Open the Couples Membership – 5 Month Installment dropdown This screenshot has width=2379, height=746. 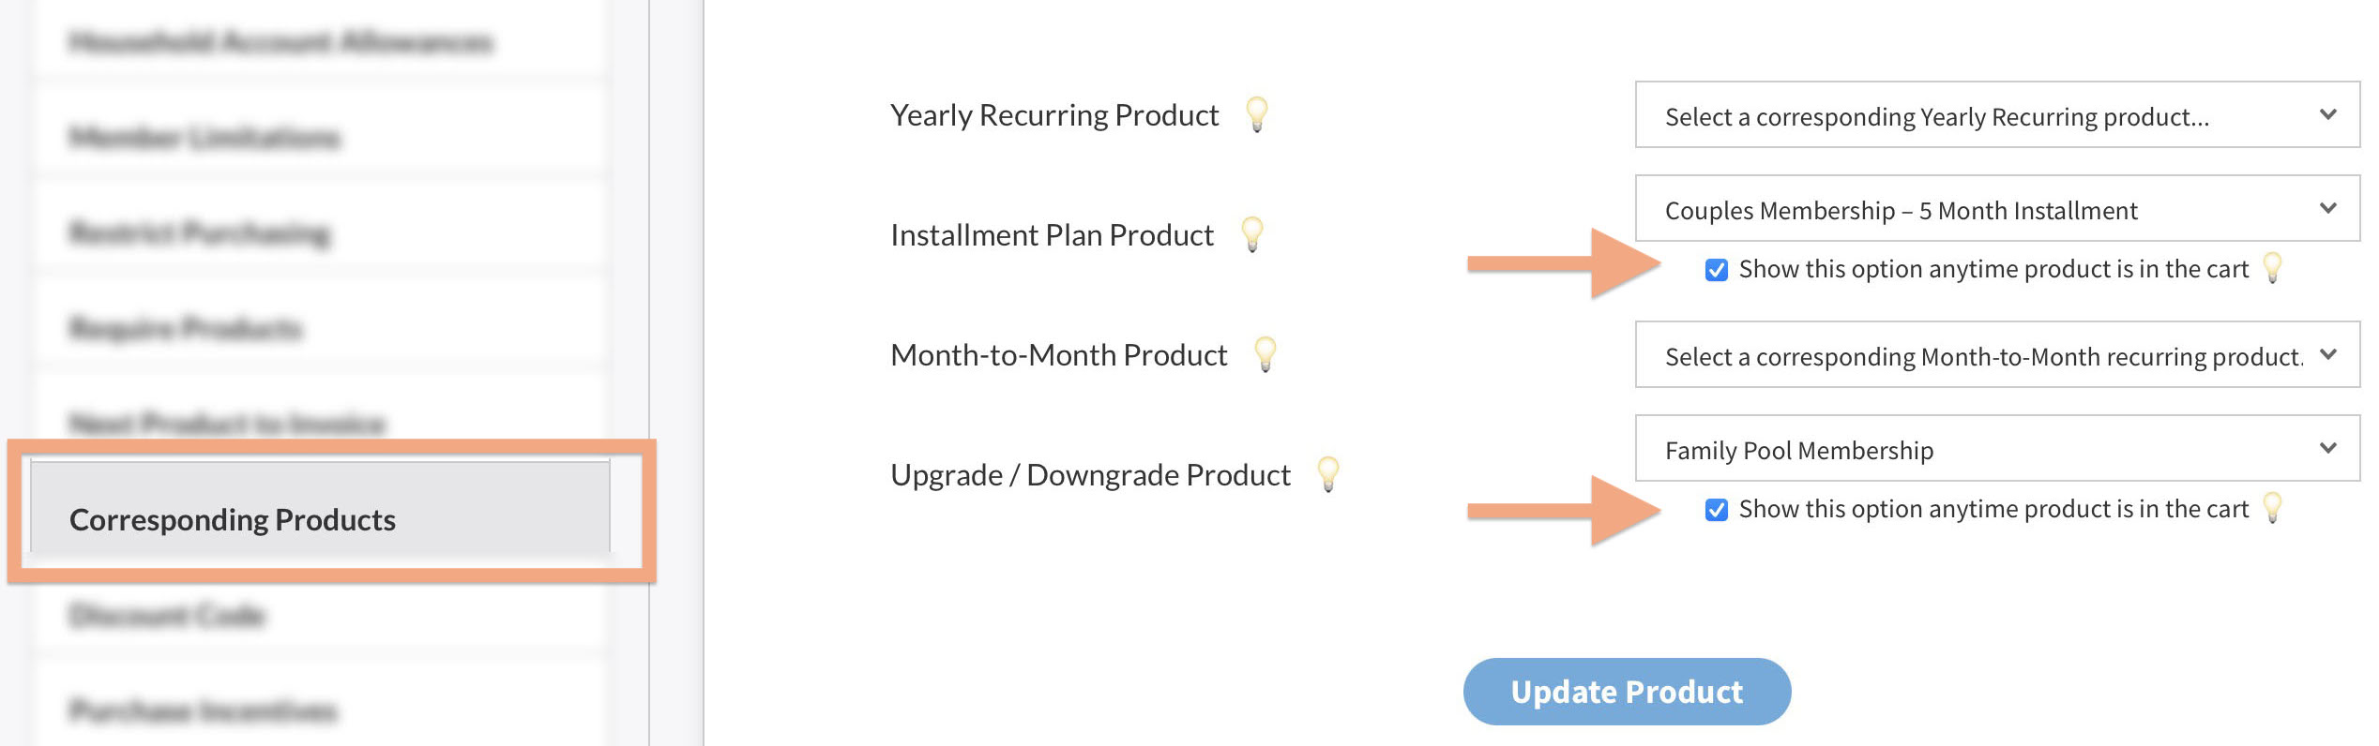tap(1996, 209)
